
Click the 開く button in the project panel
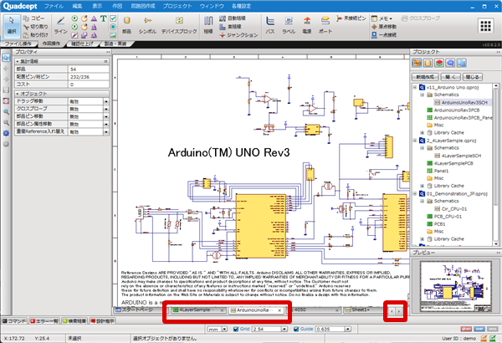click(450, 77)
